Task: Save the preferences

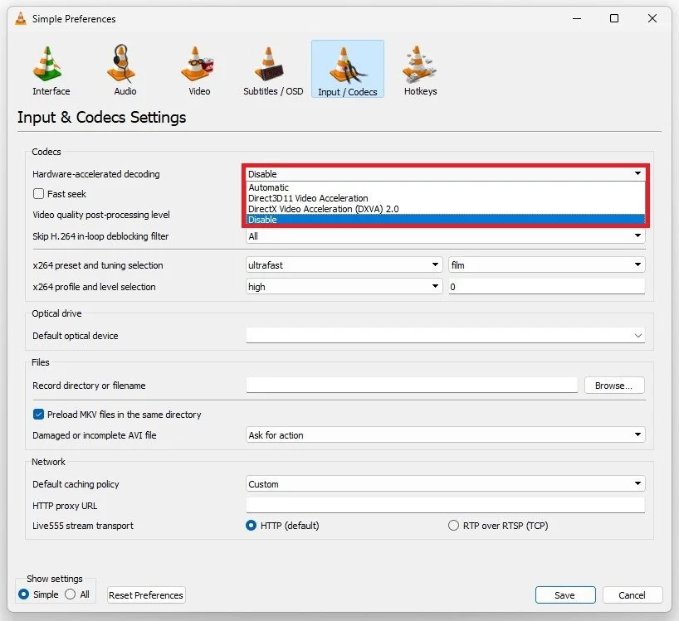Action: [565, 595]
